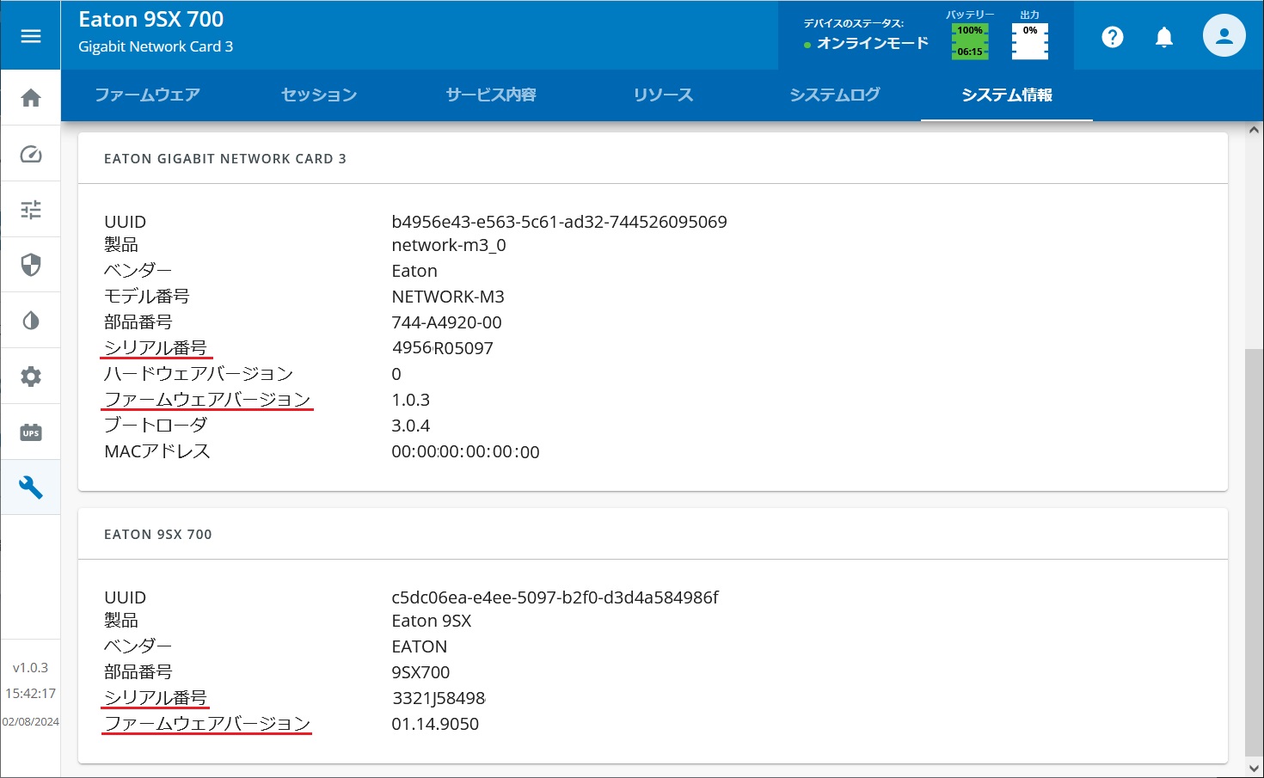Switch to the ファームウェア tab
This screenshot has width=1264, height=778.
(x=147, y=95)
